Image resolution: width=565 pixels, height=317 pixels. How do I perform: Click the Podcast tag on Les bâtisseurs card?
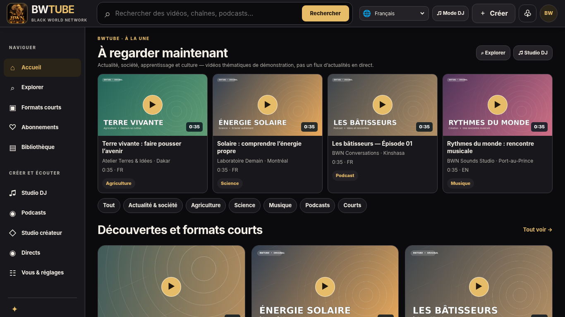point(345,175)
